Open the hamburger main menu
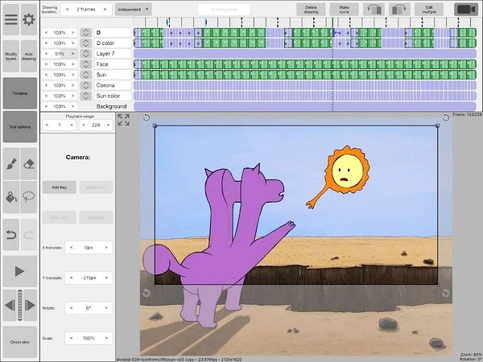This screenshot has width=483, height=362. click(x=10, y=19)
